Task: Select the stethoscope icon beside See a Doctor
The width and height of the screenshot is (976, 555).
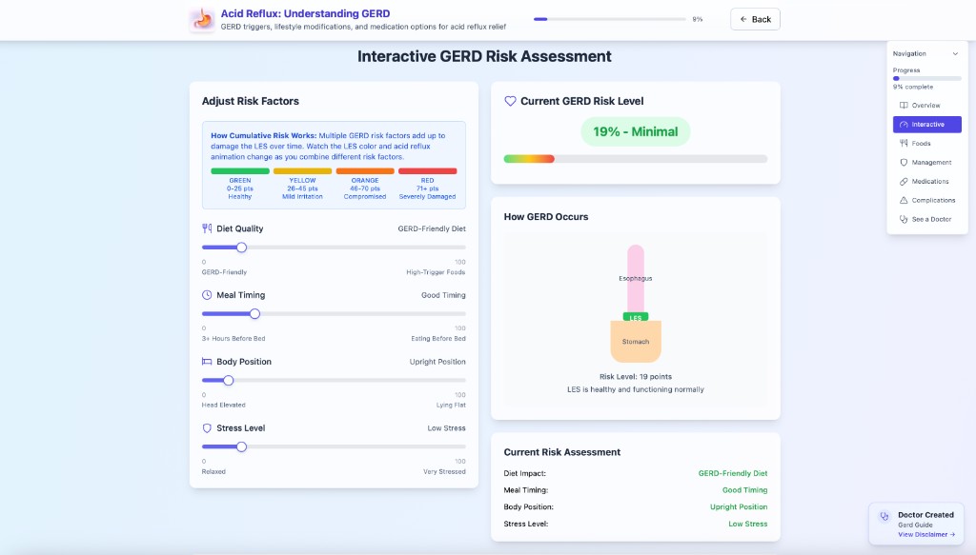Action: point(903,219)
